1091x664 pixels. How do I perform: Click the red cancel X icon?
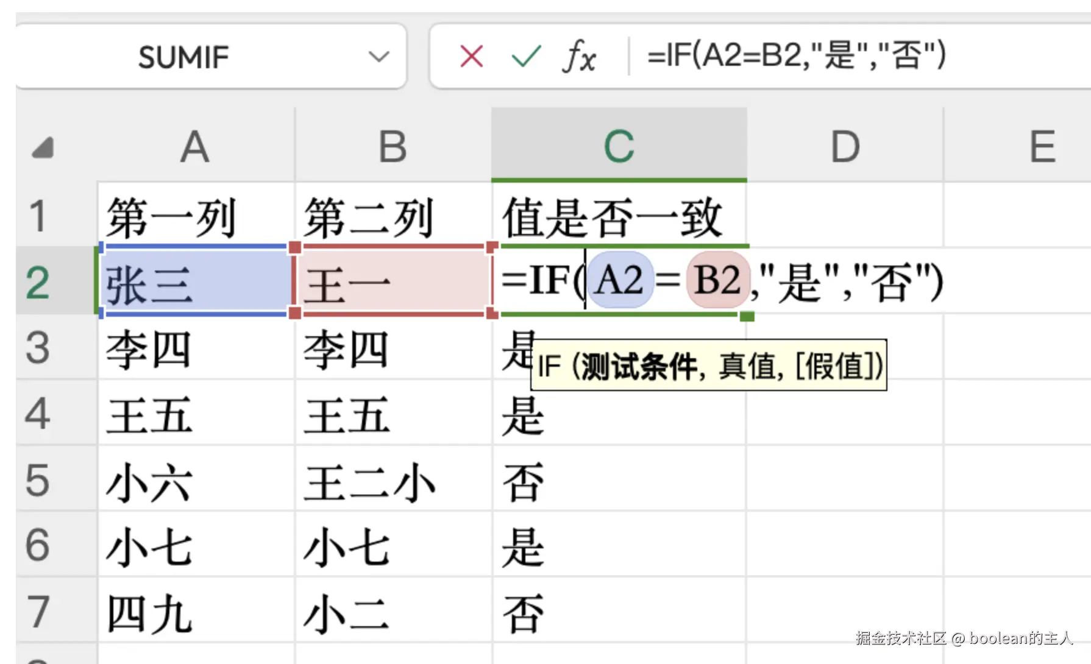(x=471, y=57)
